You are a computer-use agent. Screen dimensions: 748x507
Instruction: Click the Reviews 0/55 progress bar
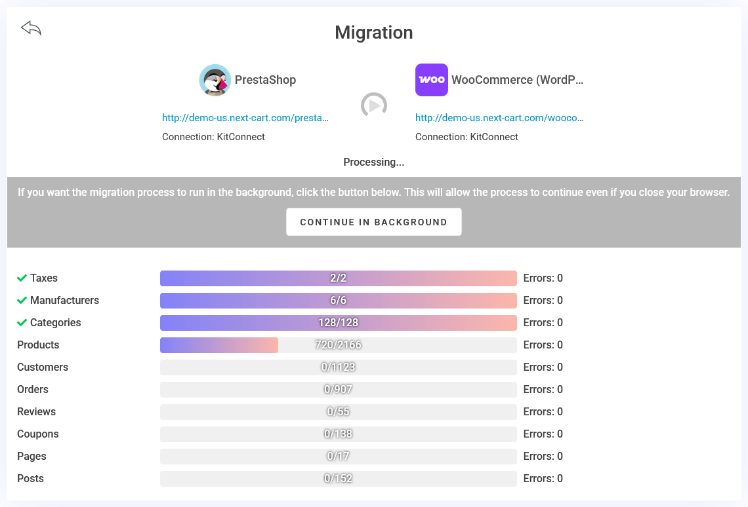tap(338, 412)
